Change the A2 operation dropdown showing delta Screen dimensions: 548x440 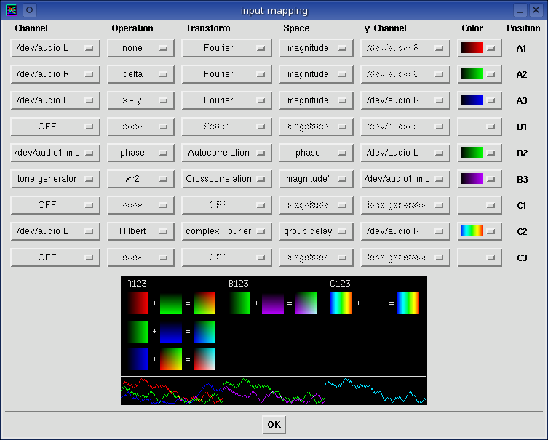[140, 74]
